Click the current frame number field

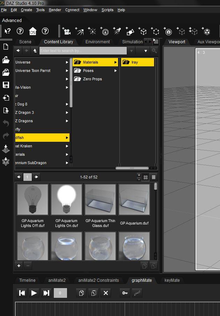click(60, 293)
